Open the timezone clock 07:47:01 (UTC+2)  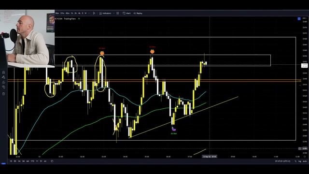coord(282,161)
